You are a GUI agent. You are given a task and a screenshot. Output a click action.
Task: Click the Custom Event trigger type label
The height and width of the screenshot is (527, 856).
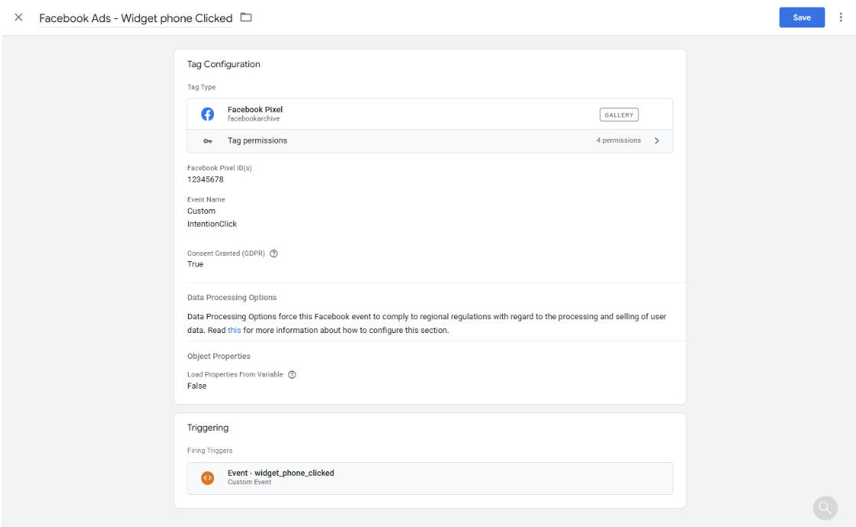pos(249,482)
